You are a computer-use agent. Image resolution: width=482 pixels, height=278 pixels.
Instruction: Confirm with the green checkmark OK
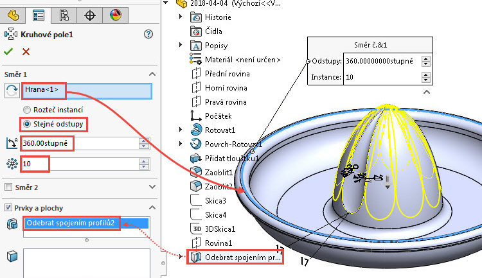8,51
